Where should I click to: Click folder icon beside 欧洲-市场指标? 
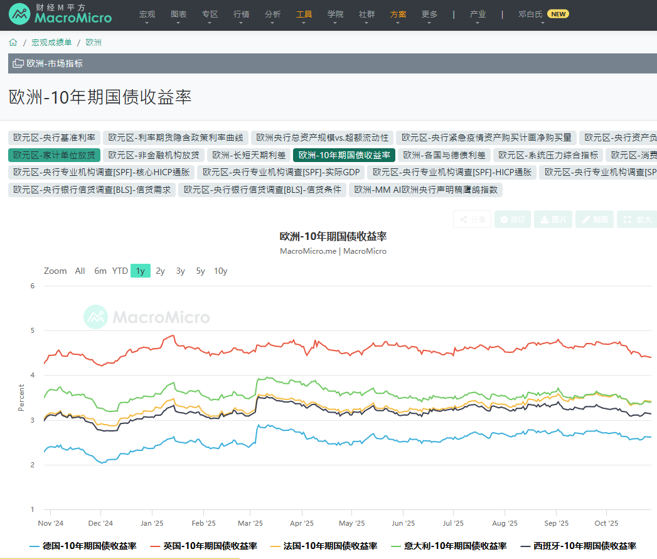(18, 63)
